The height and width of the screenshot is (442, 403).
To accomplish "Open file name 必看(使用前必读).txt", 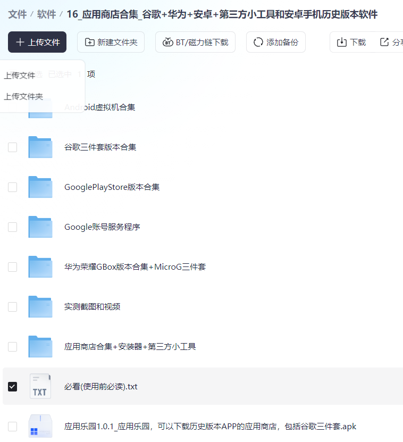I will [101, 387].
